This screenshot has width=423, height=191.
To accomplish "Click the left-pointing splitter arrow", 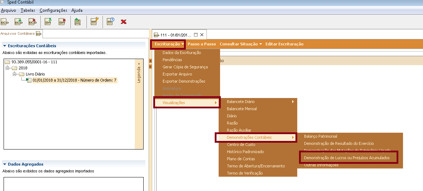I will pos(150,61).
